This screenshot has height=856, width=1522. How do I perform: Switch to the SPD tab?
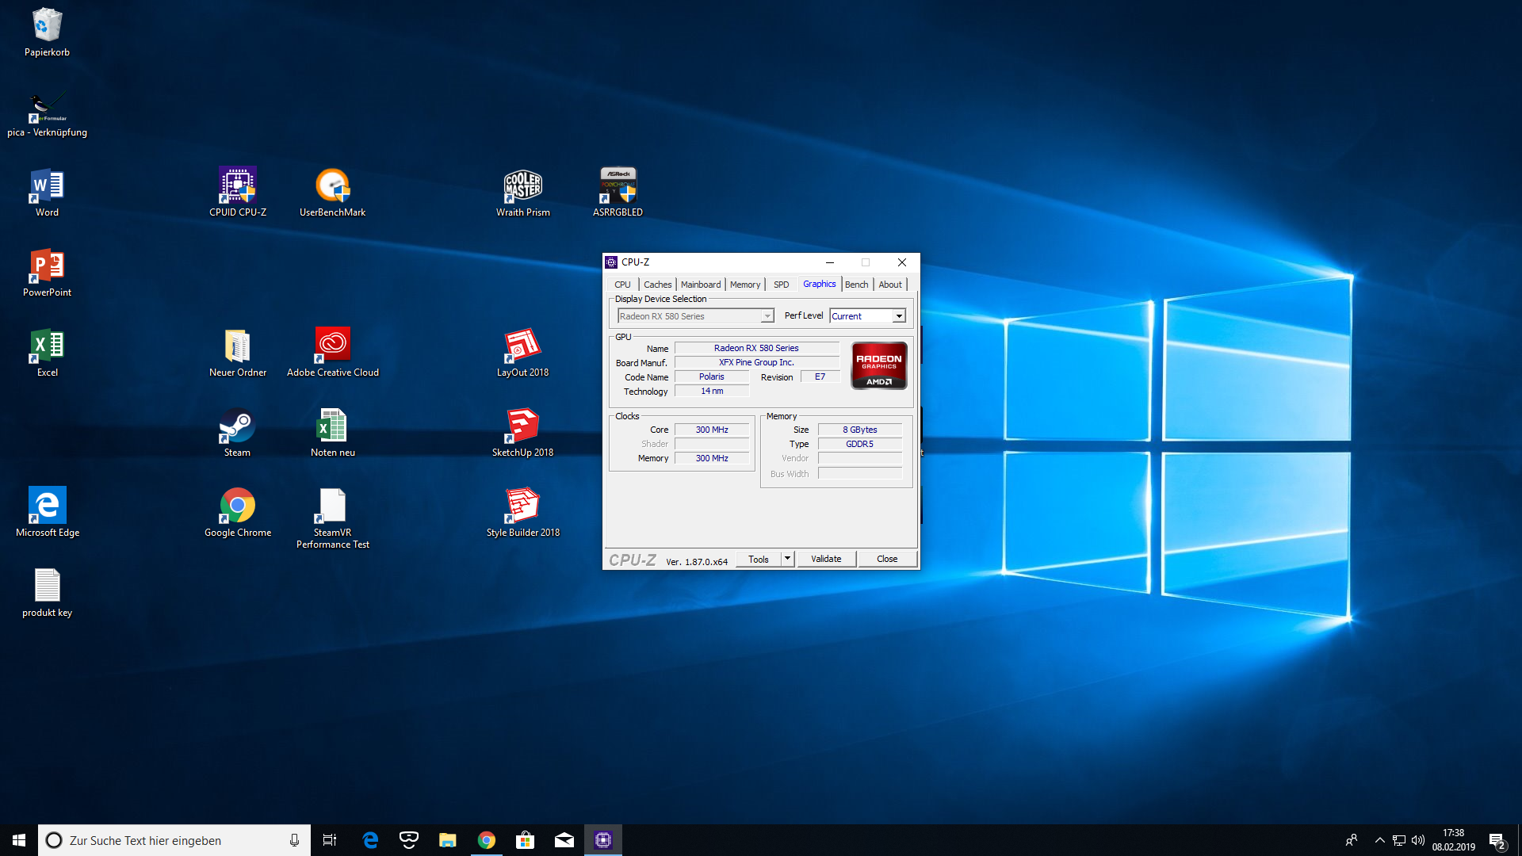point(781,285)
